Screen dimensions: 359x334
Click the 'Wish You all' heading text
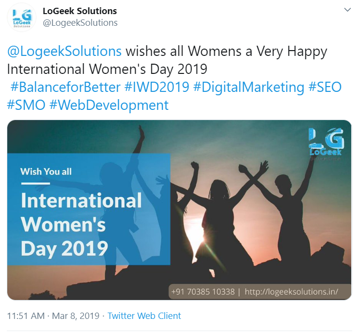[x=46, y=172]
